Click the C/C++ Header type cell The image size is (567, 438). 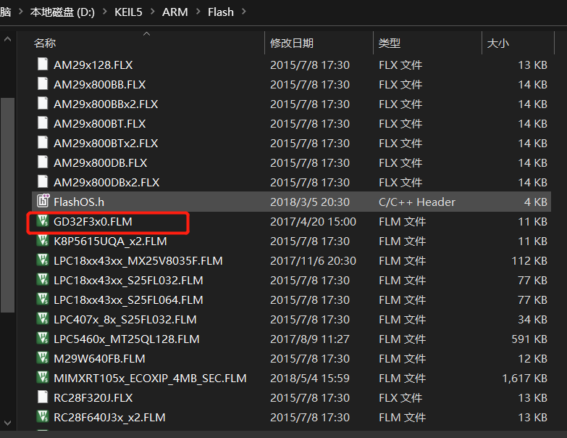[x=417, y=202]
